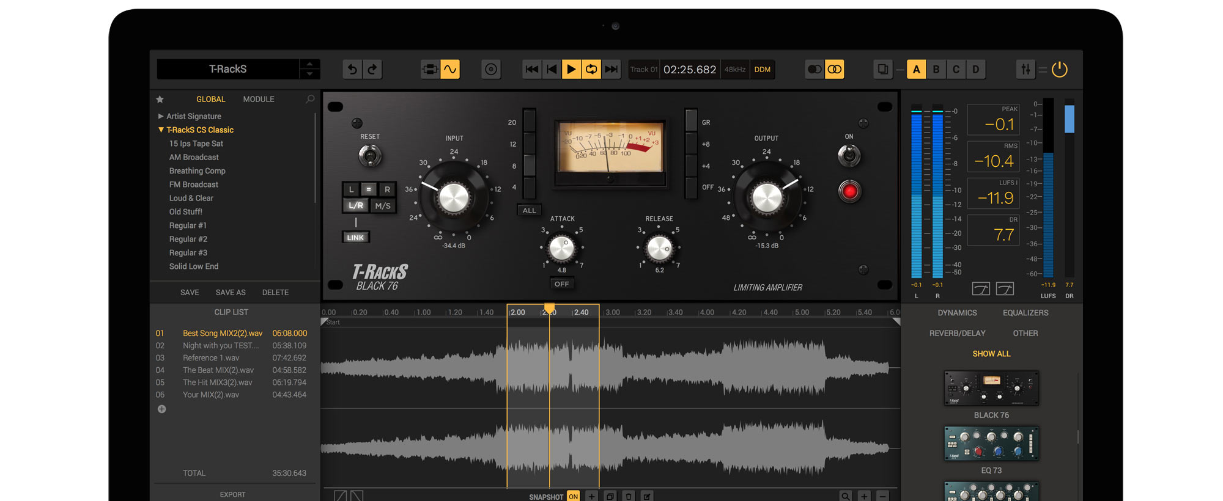Open the module chain view icon
Viewport: 1223px width, 501px height.
pyautogui.click(x=430, y=70)
